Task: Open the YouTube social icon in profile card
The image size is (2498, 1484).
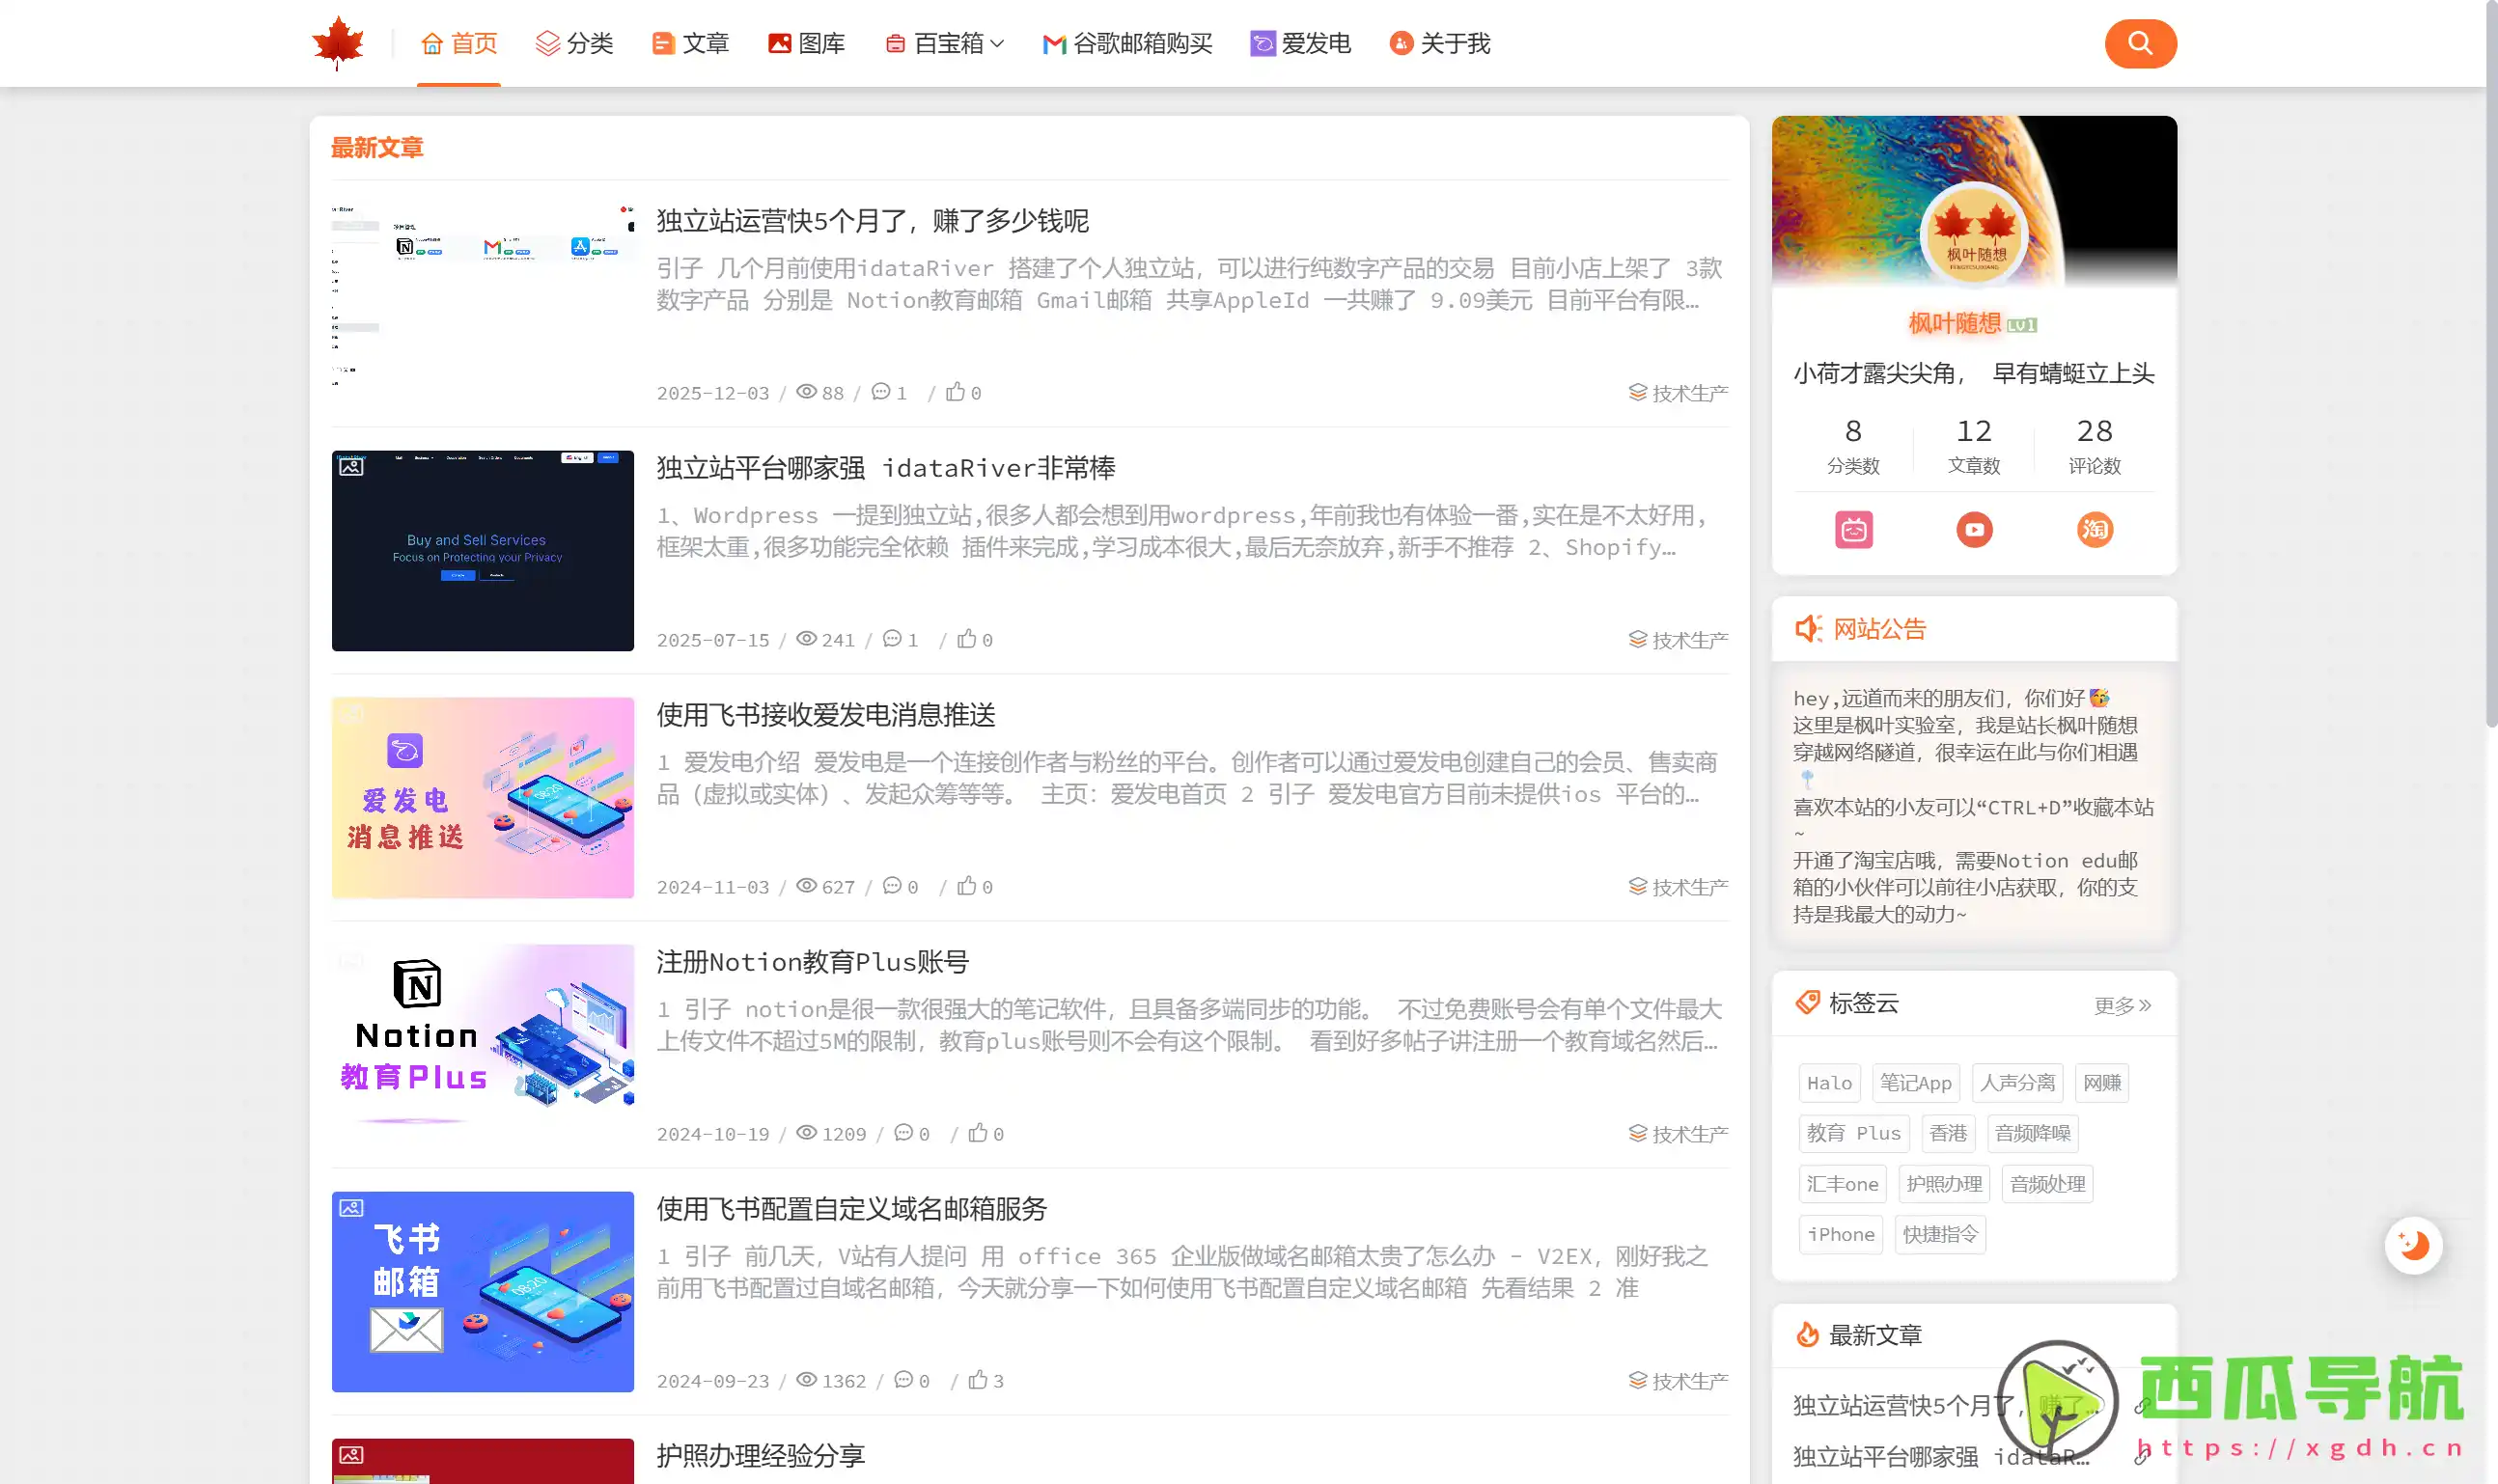Action: [x=1974, y=530]
